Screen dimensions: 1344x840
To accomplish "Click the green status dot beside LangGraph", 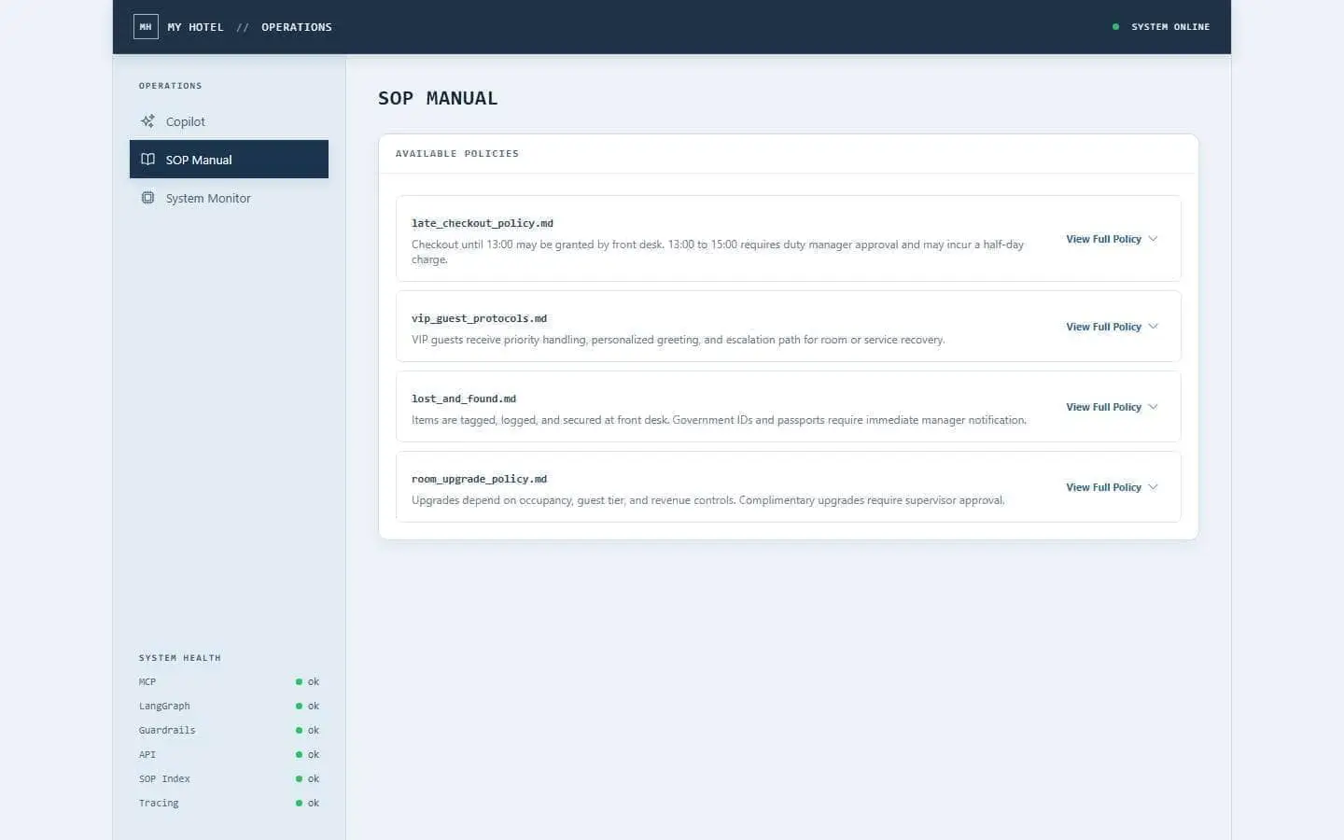I will [x=299, y=707].
